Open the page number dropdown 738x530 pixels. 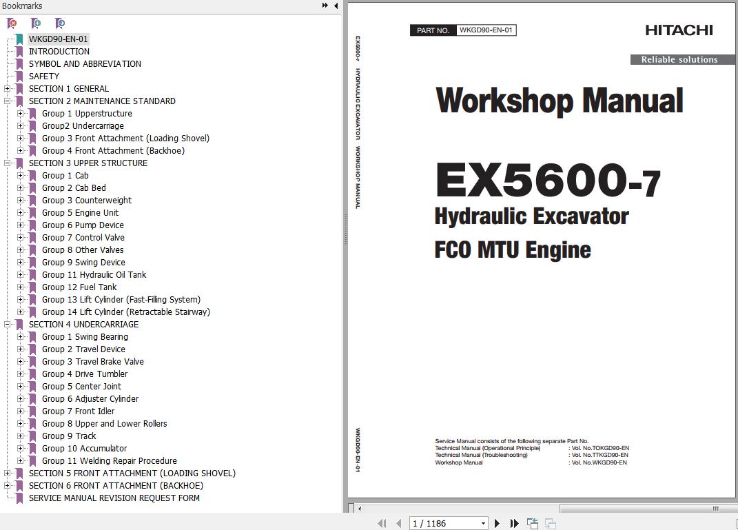click(x=483, y=523)
